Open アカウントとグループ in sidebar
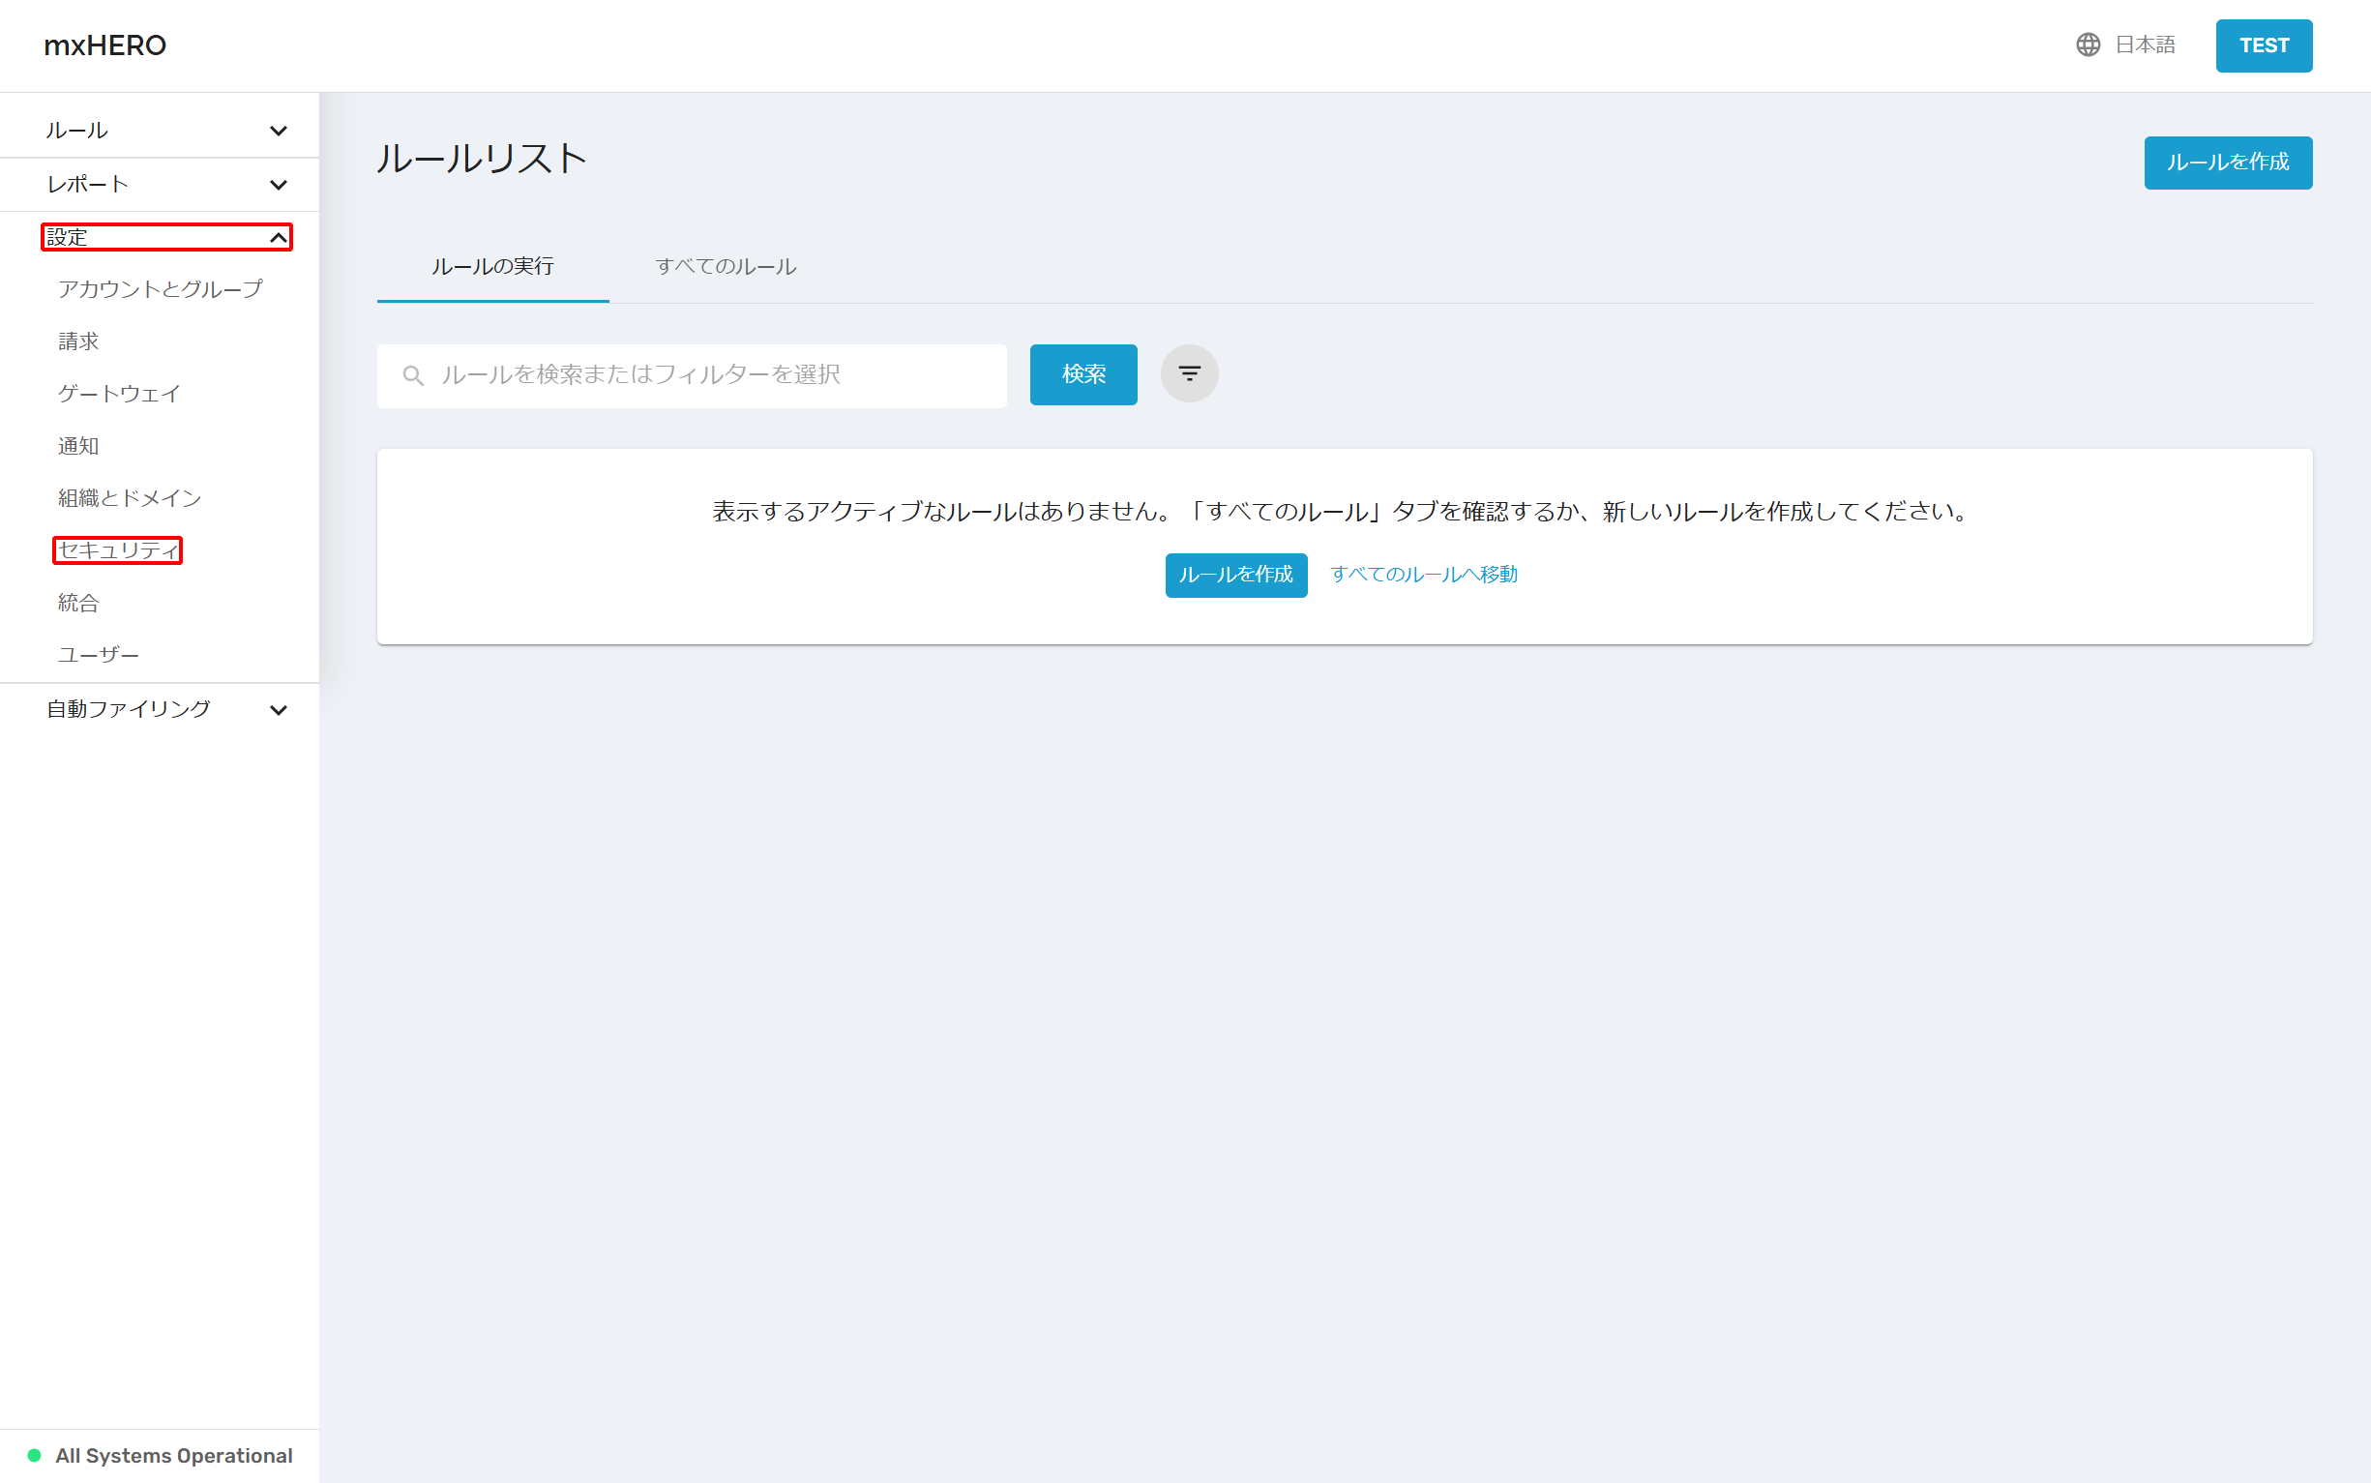 click(x=160, y=289)
